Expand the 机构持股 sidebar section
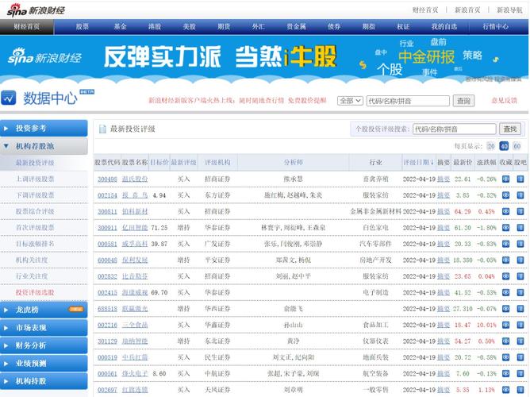The image size is (530, 397). click(44, 381)
